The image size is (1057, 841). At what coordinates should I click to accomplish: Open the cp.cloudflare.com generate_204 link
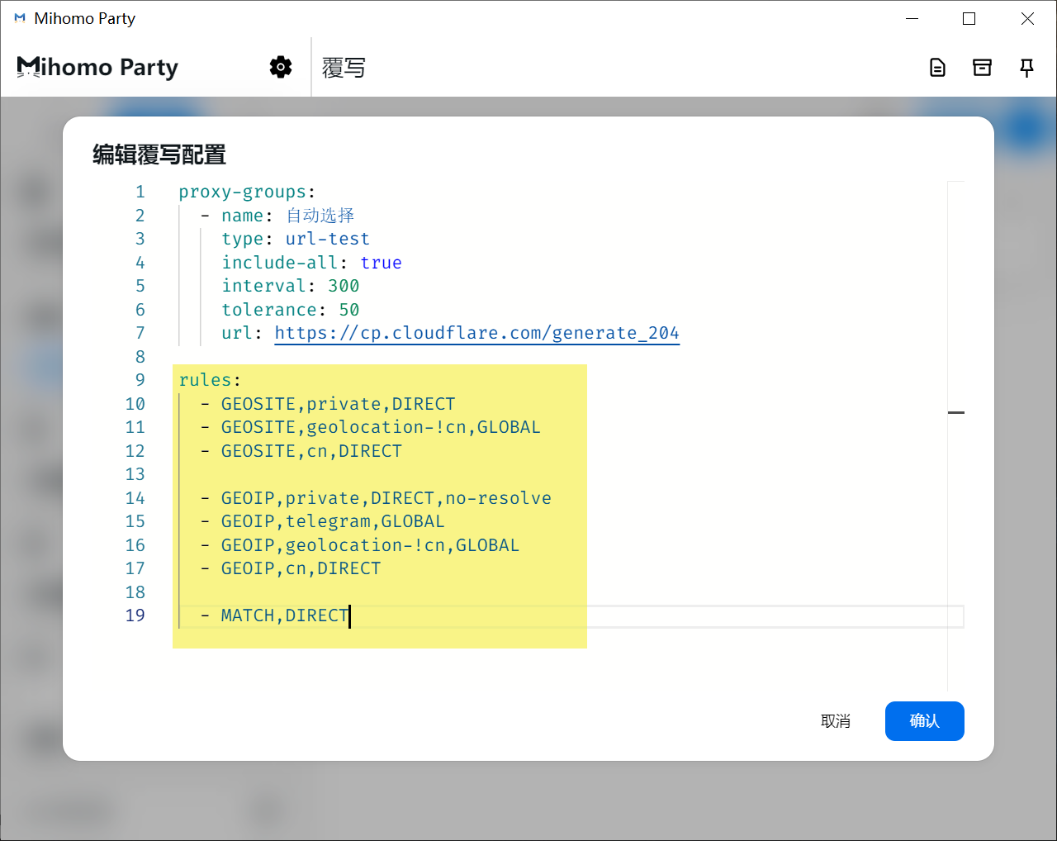[x=476, y=333]
